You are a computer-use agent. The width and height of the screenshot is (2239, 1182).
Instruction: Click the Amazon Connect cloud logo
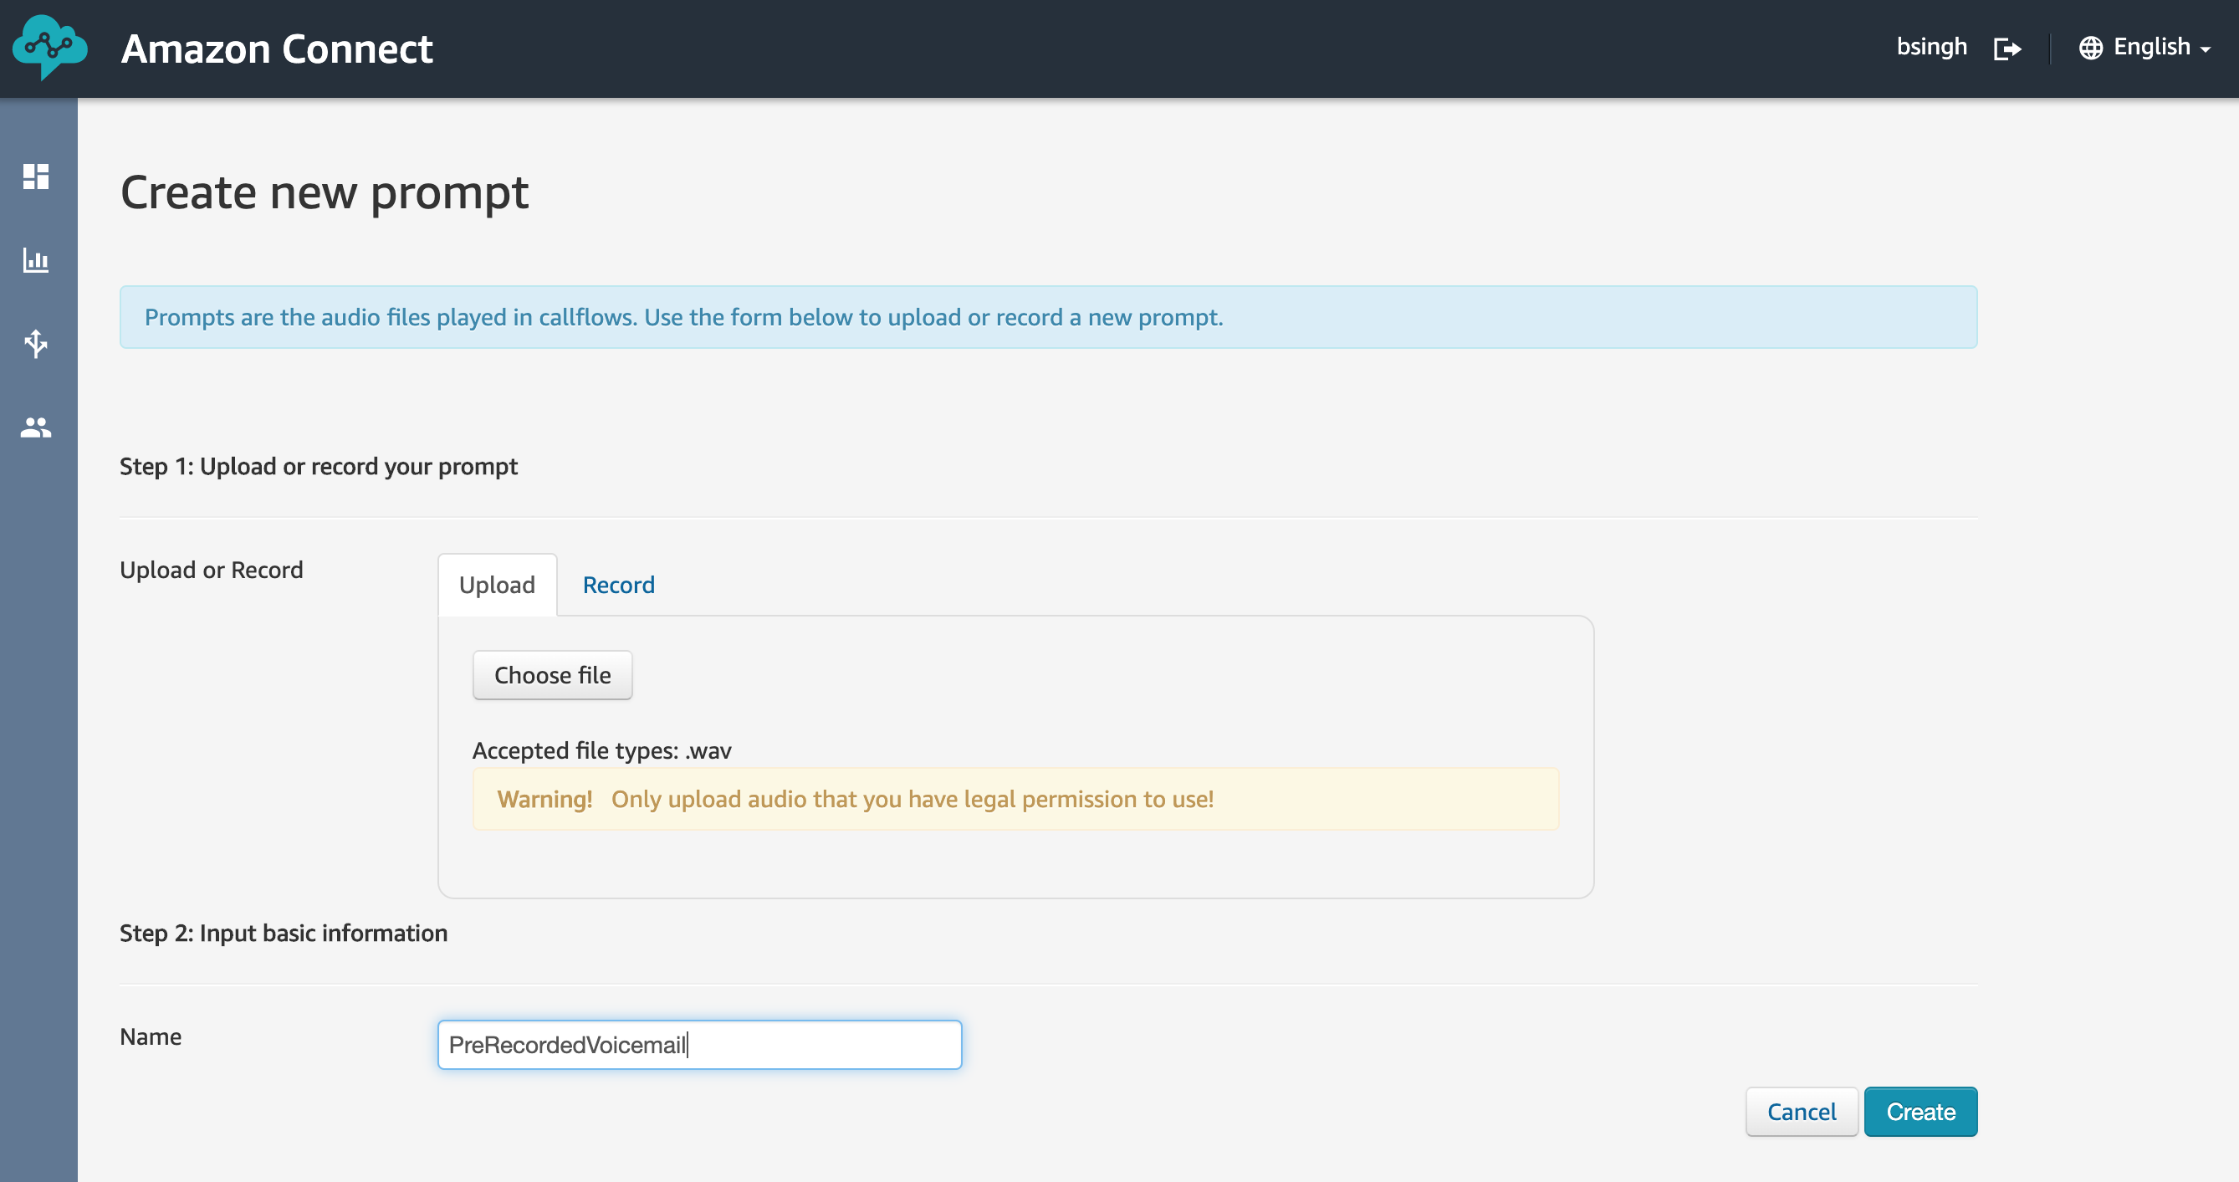[49, 48]
